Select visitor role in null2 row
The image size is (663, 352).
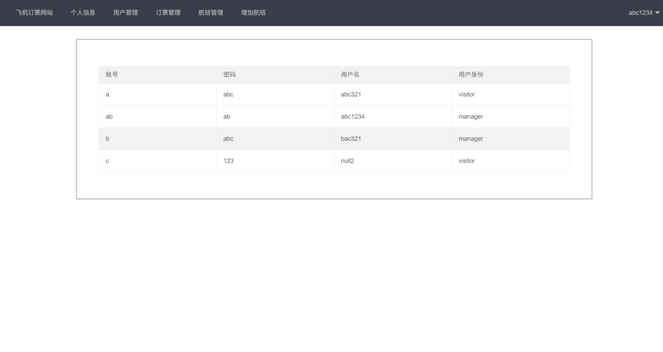[x=510, y=160]
